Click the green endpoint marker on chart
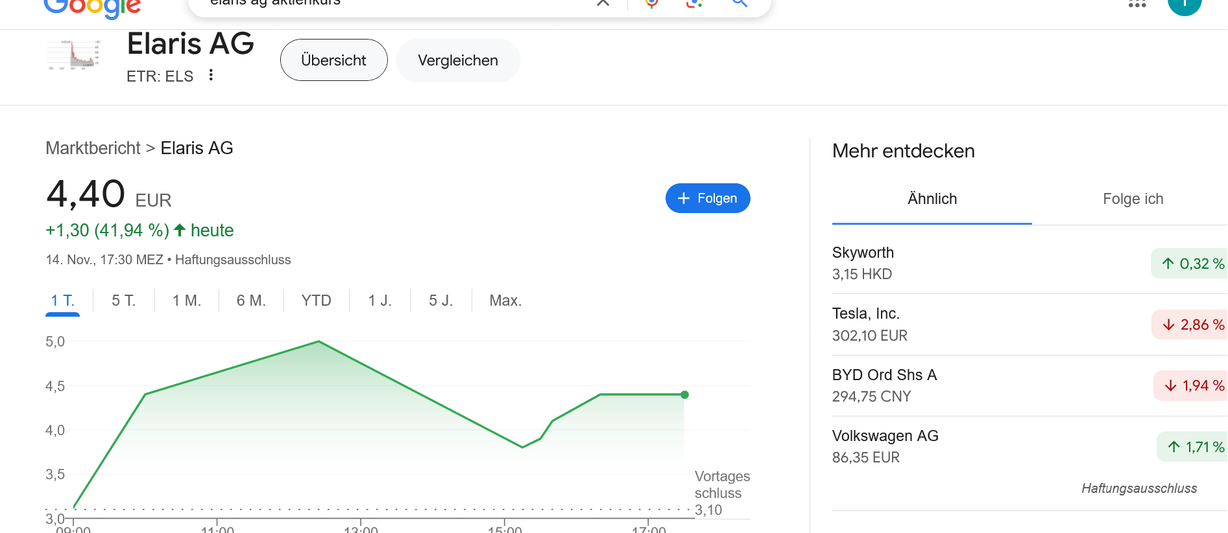The width and height of the screenshot is (1228, 533). tap(684, 394)
